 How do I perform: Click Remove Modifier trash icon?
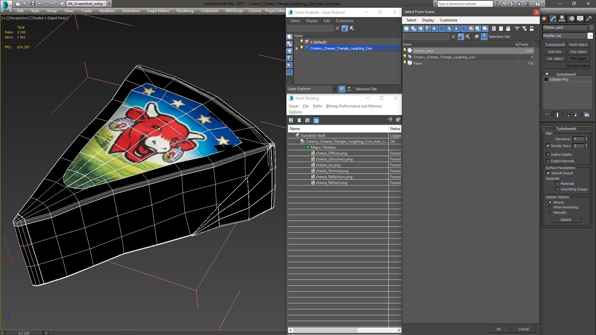pos(576,115)
